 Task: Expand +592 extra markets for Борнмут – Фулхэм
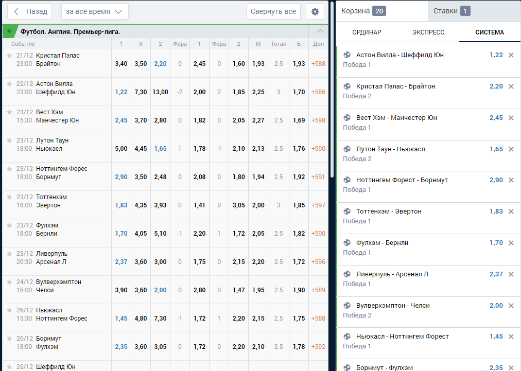tap(318, 346)
